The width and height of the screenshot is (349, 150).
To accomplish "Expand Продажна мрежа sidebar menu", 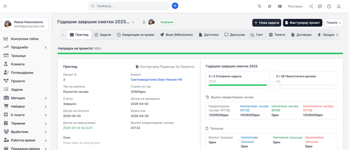I will pos(26,148).
